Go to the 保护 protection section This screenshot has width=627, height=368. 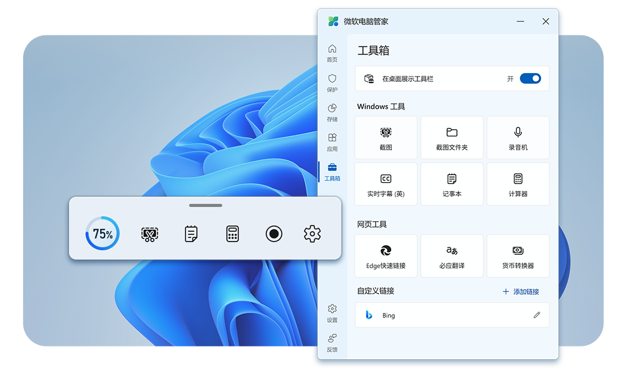coord(332,83)
